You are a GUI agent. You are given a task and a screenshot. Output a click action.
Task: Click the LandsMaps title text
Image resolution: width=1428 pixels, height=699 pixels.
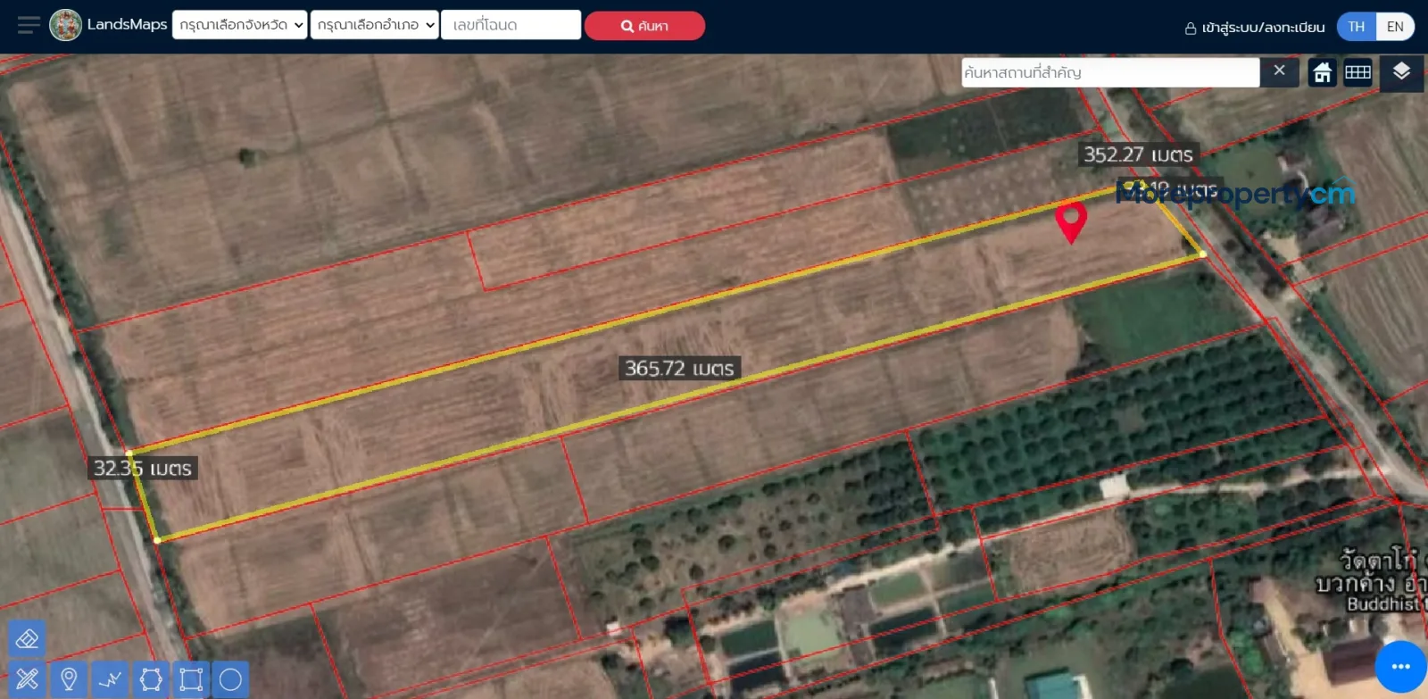(x=127, y=24)
